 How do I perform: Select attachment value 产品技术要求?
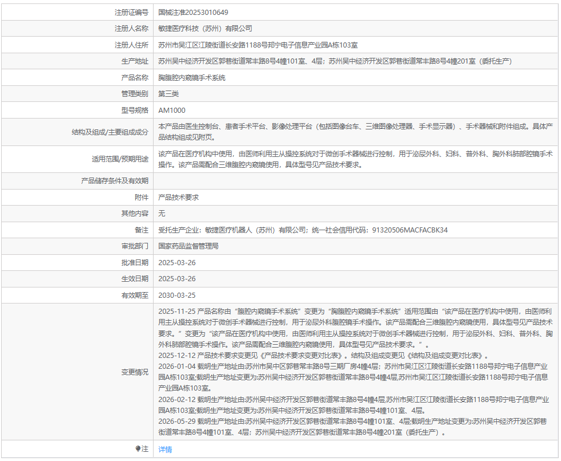[x=179, y=198]
